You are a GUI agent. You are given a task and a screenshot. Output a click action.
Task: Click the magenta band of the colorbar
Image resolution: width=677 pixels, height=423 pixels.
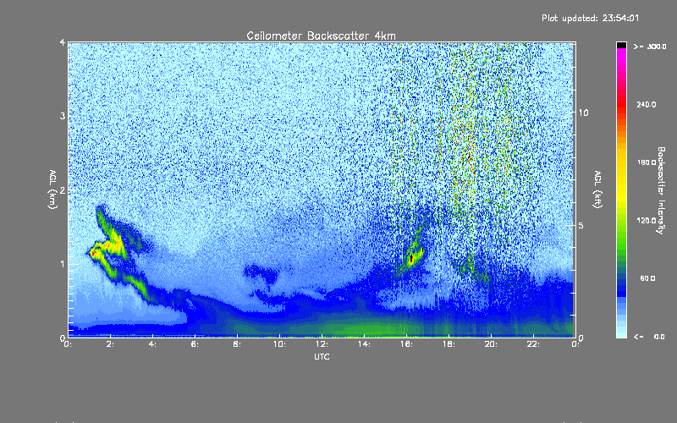click(x=621, y=56)
